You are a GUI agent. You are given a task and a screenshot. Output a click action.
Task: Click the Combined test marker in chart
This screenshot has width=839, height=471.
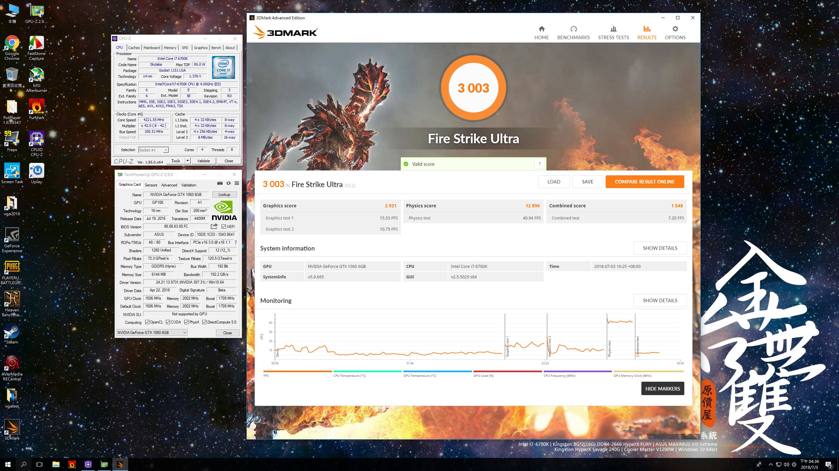pos(638,346)
